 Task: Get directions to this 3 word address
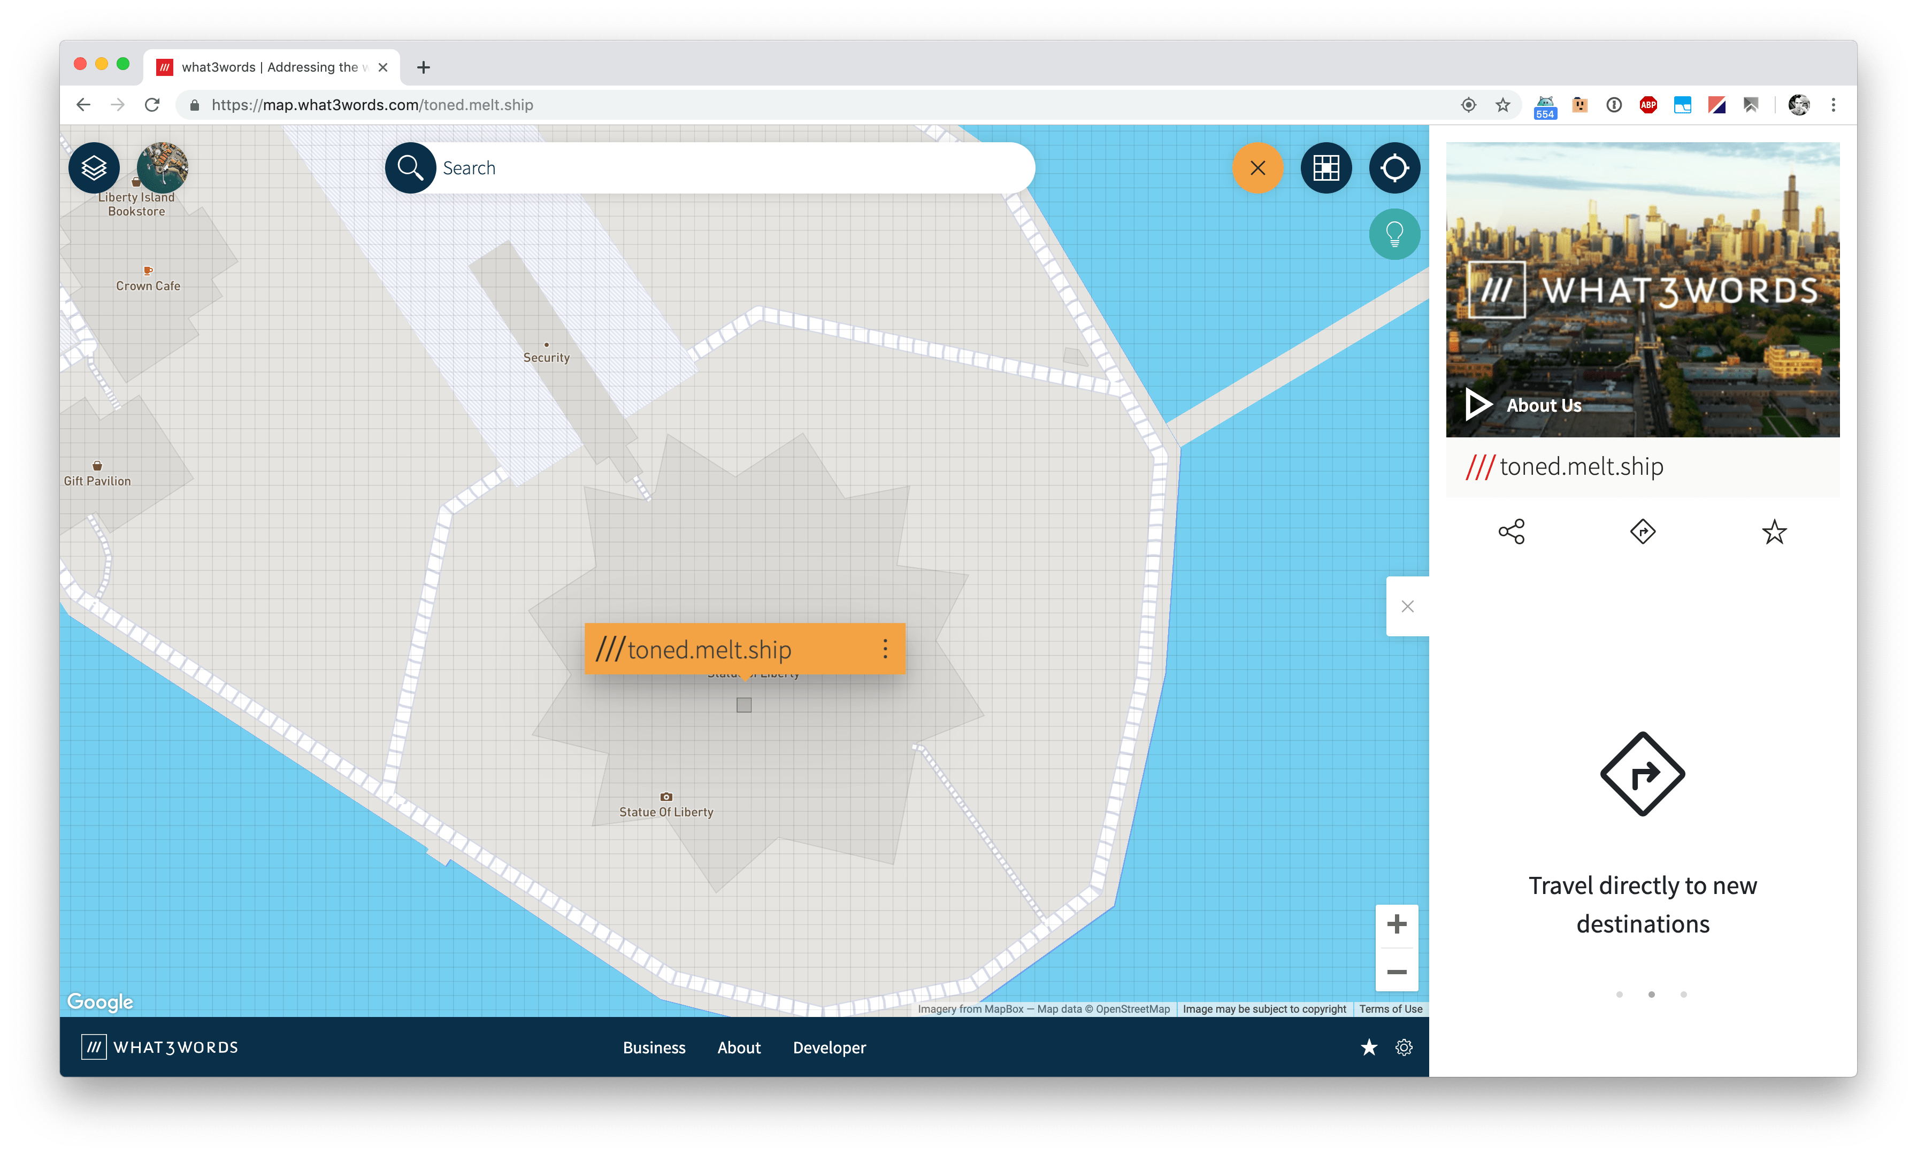tap(1643, 532)
